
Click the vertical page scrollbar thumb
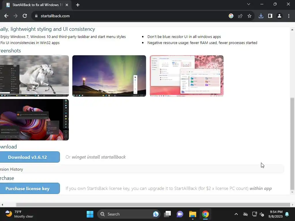pyautogui.click(x=292, y=144)
